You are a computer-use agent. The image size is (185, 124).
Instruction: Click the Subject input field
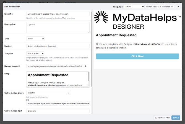click(x=58, y=46)
